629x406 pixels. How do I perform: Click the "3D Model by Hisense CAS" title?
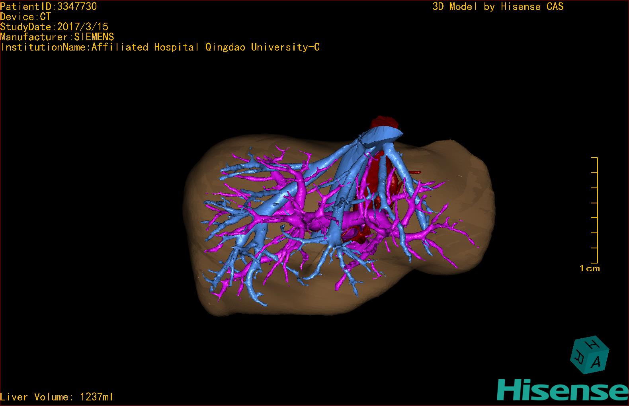(498, 6)
